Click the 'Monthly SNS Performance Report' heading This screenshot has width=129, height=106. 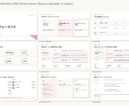[x=37, y=4]
